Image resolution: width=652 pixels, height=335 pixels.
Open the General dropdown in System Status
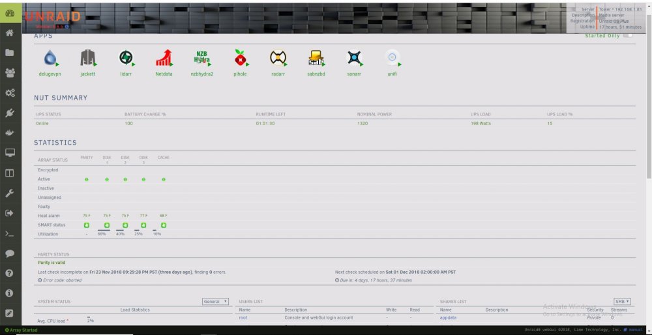pos(215,301)
